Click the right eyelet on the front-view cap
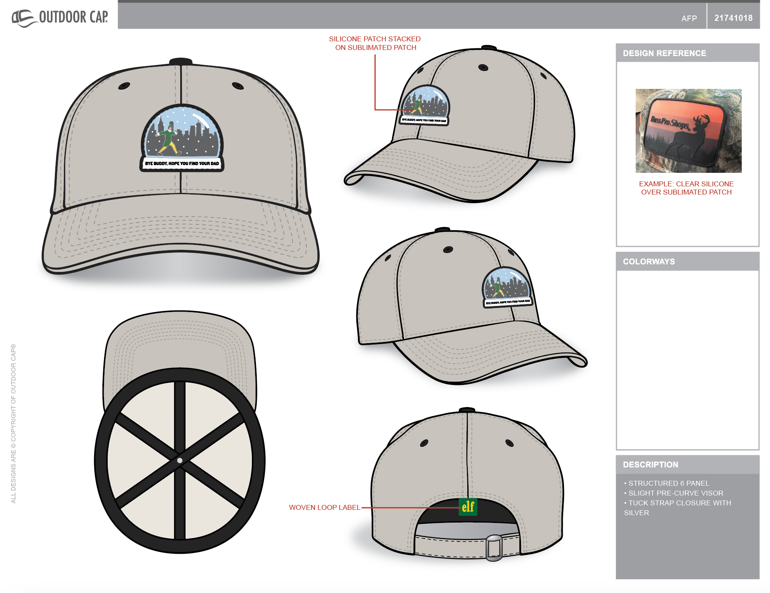The image size is (770, 593). [x=238, y=86]
